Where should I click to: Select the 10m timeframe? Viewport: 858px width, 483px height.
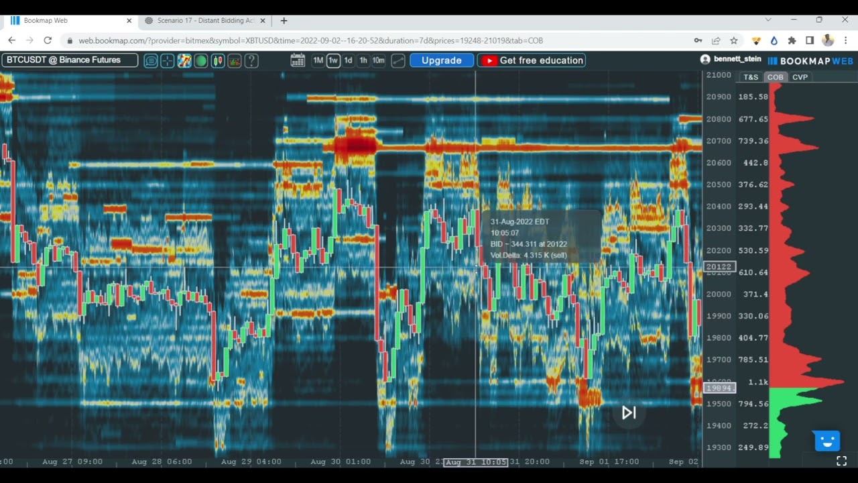(379, 60)
